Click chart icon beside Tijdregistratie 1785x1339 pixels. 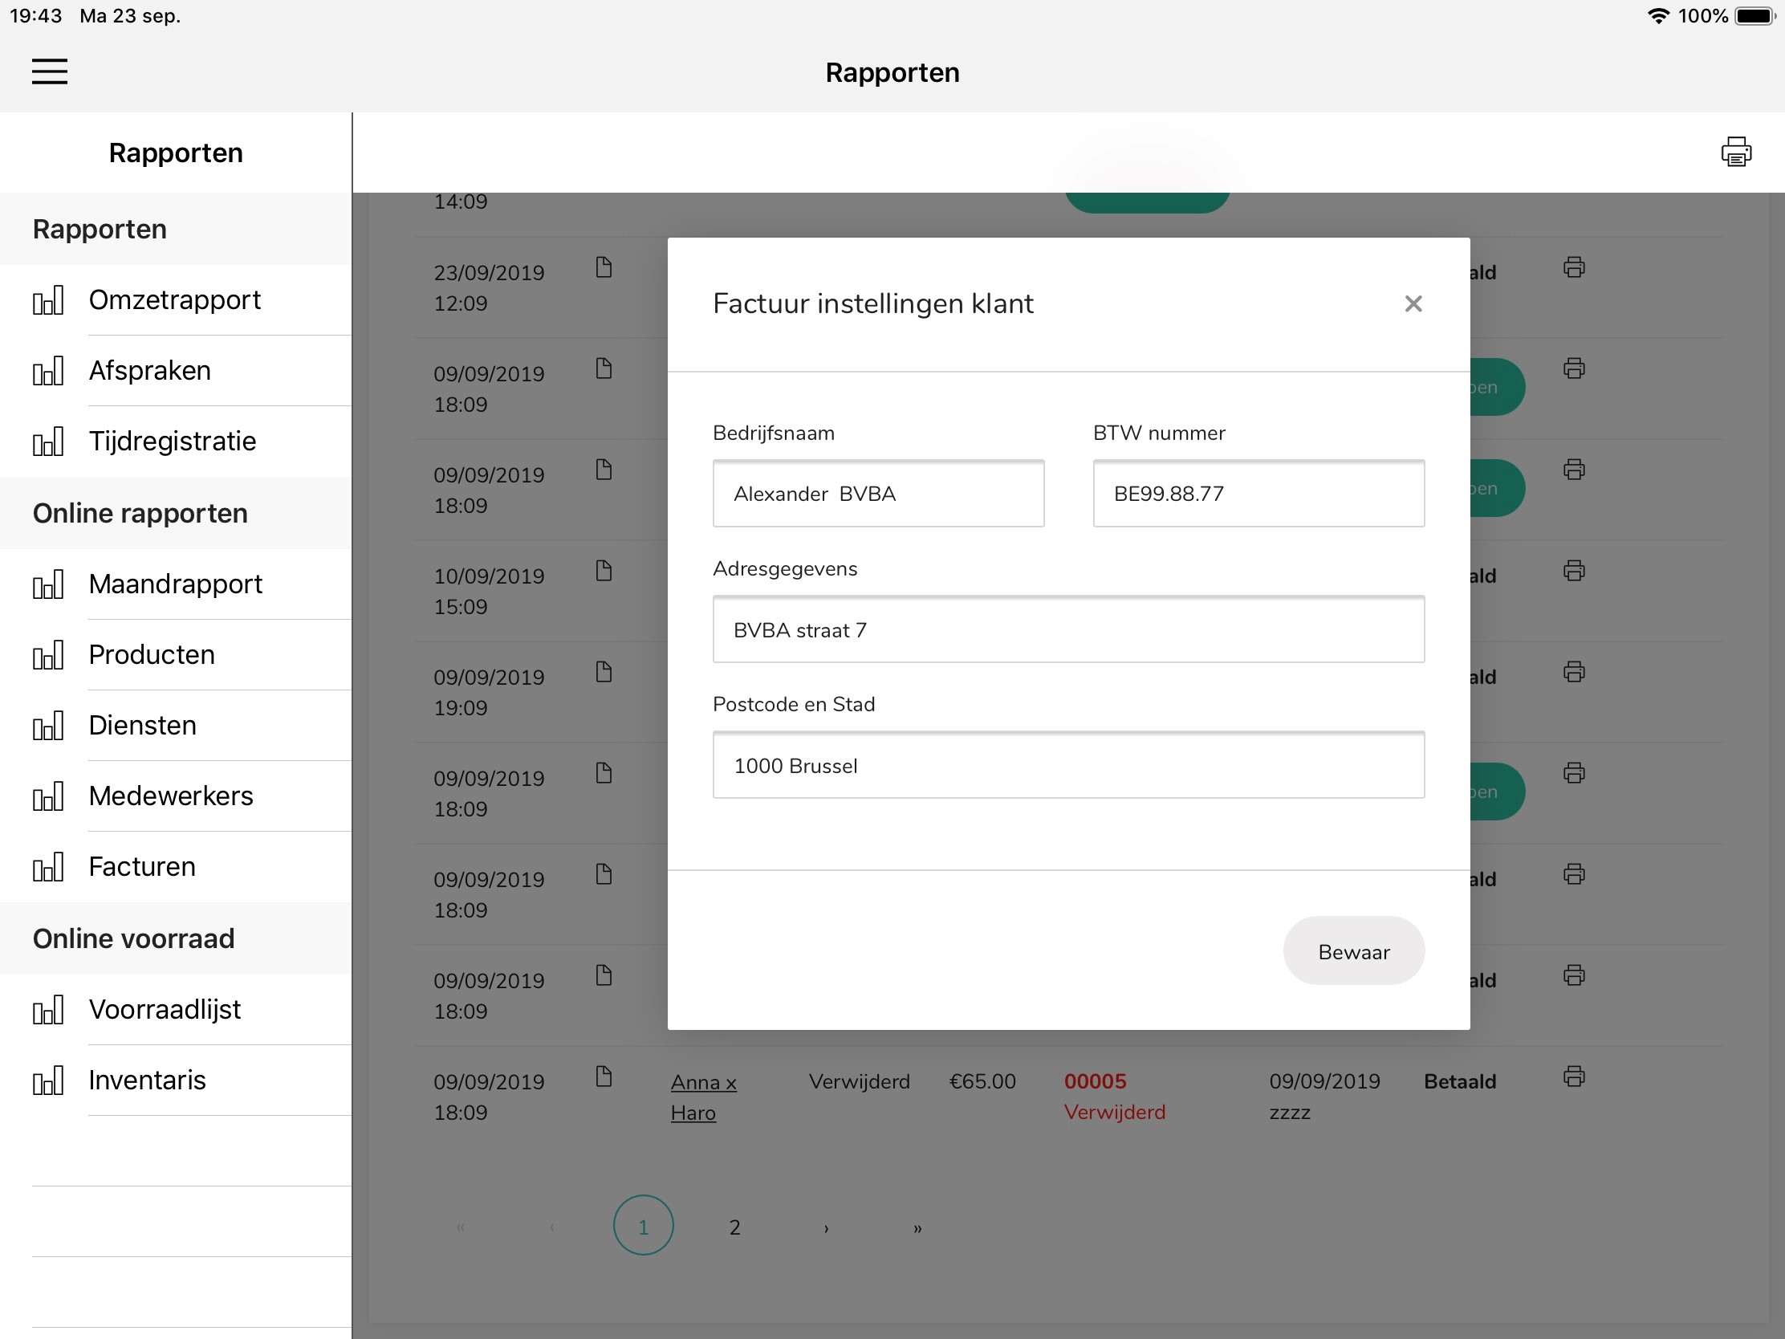pyautogui.click(x=47, y=442)
